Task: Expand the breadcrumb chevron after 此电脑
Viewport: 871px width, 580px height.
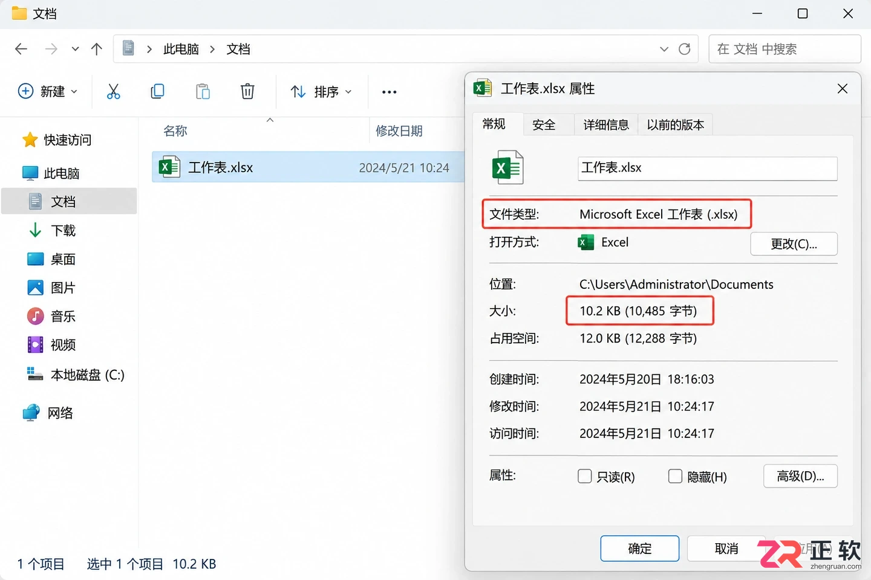Action: [212, 49]
